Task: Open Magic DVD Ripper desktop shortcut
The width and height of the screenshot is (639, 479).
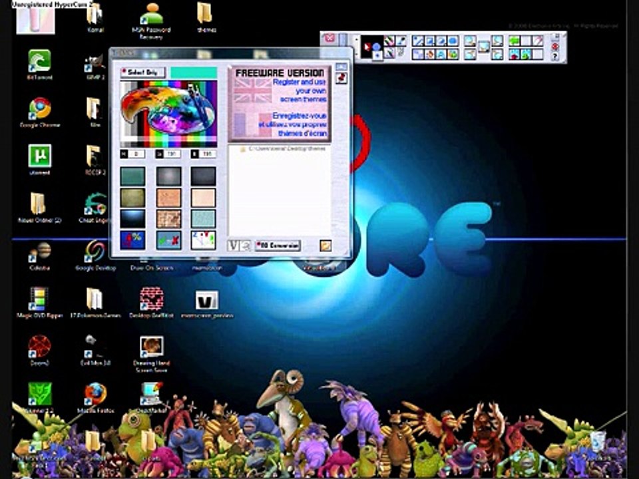Action: pos(39,302)
